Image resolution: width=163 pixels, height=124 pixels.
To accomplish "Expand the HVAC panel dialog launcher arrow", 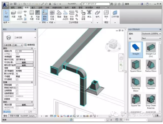I will click(x=40, y=22).
